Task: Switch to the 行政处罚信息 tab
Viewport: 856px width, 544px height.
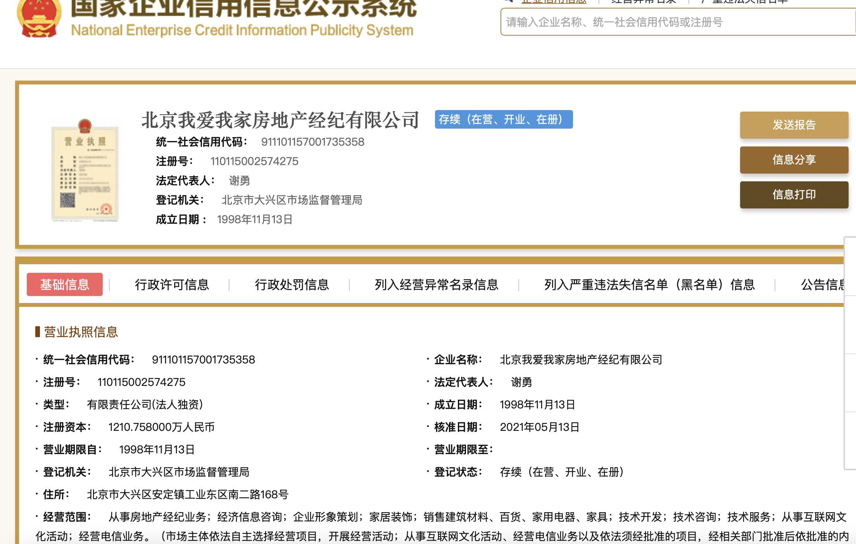Action: 293,285
